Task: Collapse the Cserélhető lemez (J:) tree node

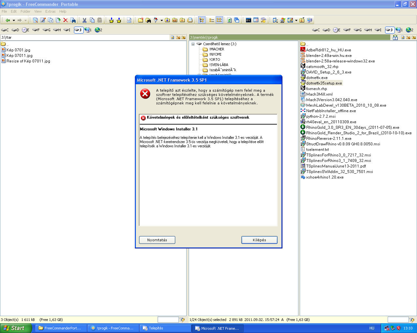Action: (x=193, y=44)
